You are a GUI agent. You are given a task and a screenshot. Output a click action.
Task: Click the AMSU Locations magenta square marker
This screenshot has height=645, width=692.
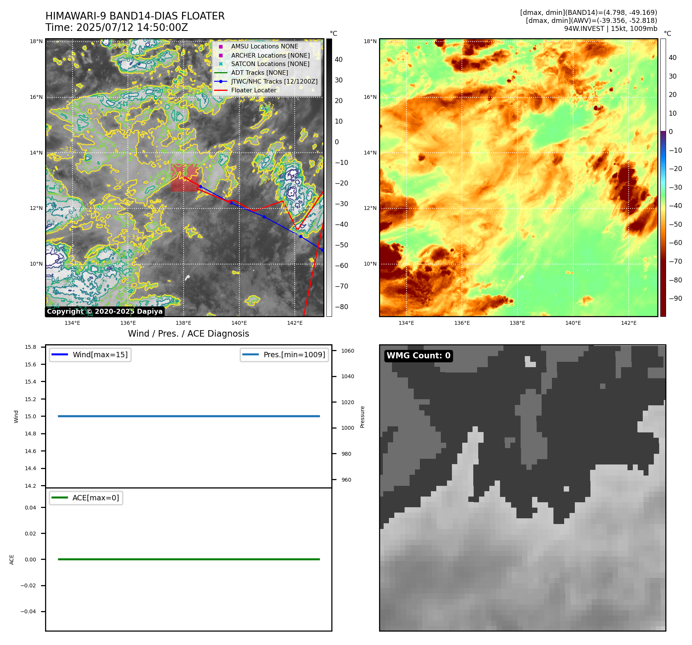(x=221, y=47)
